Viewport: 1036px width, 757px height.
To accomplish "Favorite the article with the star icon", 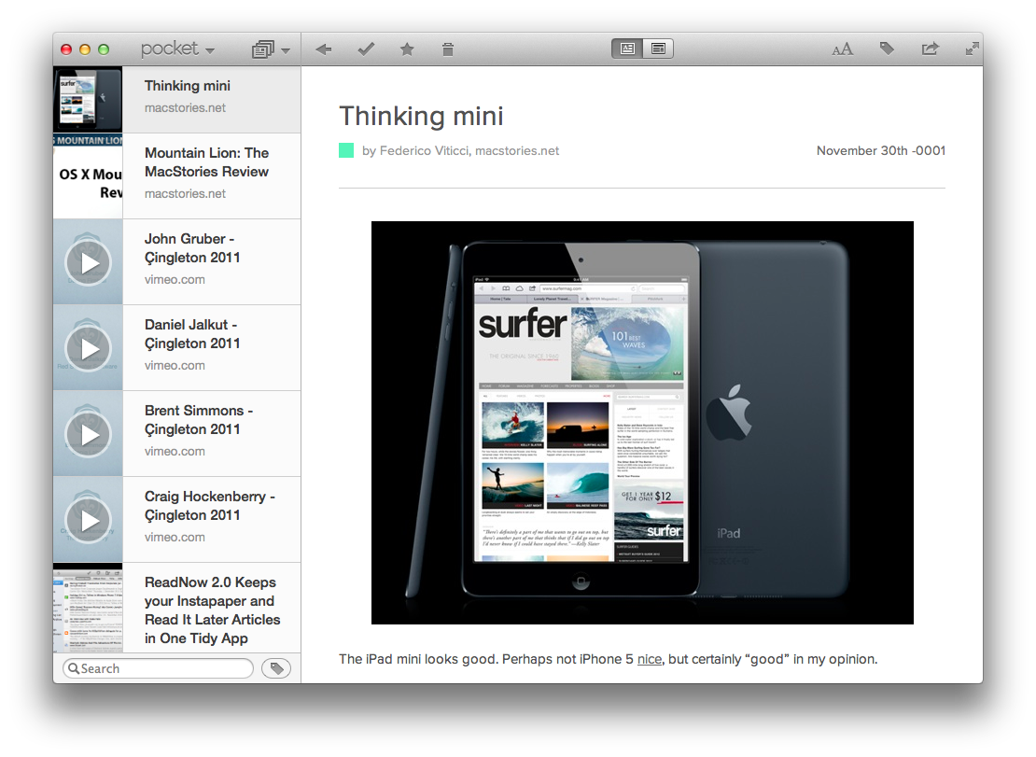I will tap(407, 49).
